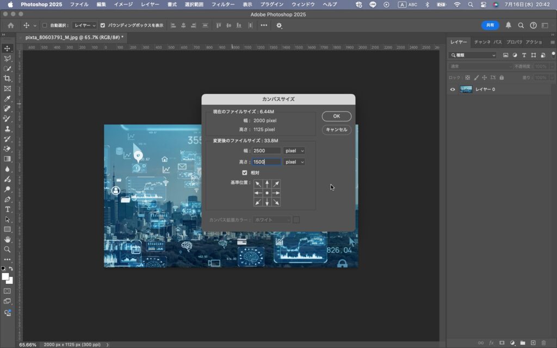Viewport: 557px width, 348px height.
Task: Select the Horizontal Type tool
Action: tap(7, 209)
